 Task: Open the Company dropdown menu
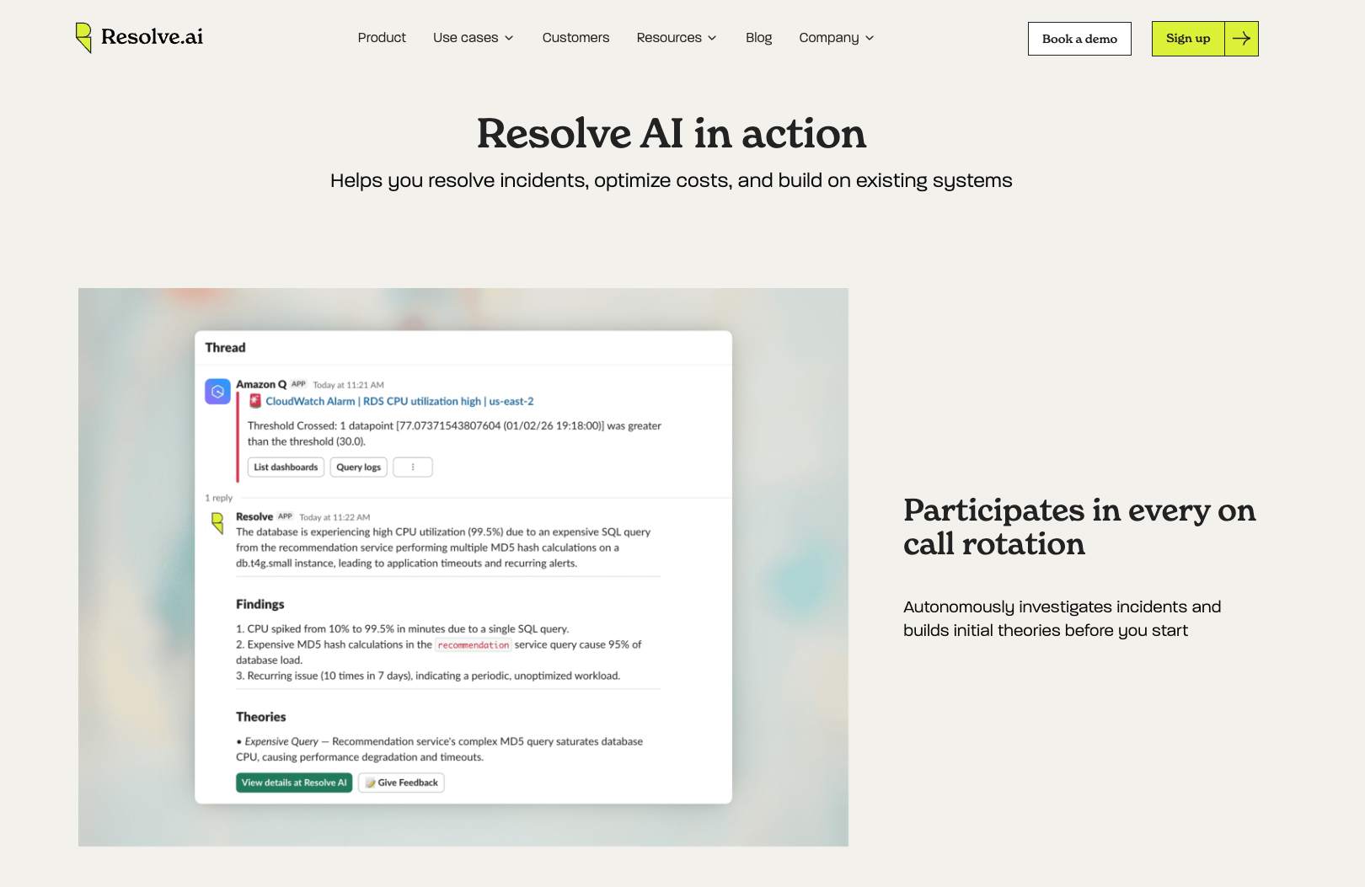click(836, 38)
